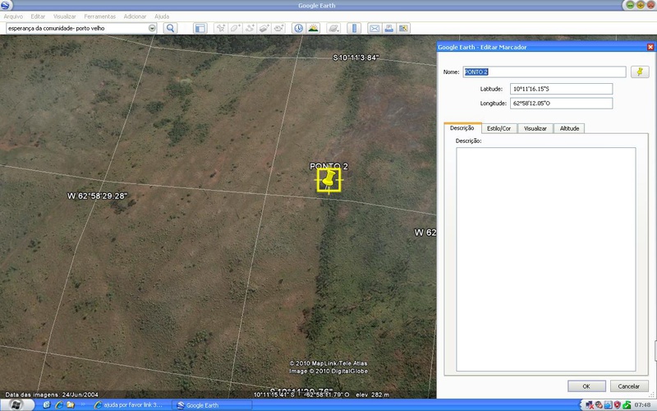Click the S 10°11'3.84" grid label
657x411 pixels.
356,58
